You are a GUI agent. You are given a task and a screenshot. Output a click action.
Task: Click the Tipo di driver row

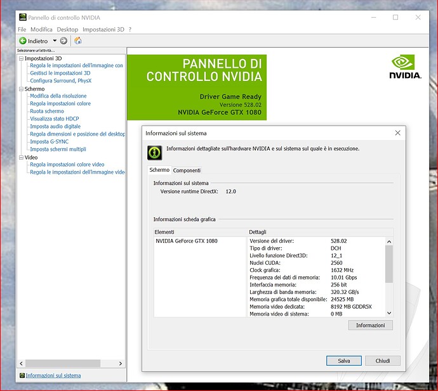(317, 248)
